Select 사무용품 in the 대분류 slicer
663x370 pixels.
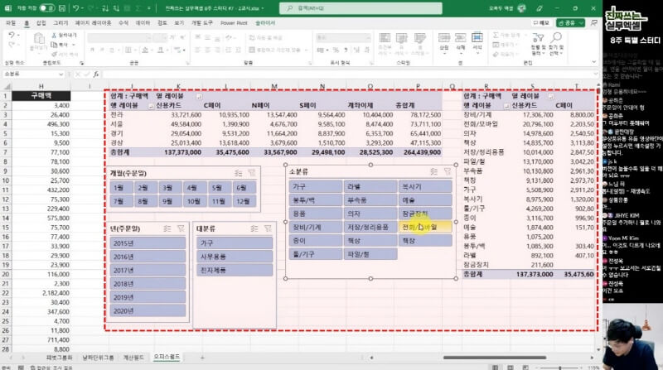pyautogui.click(x=235, y=257)
